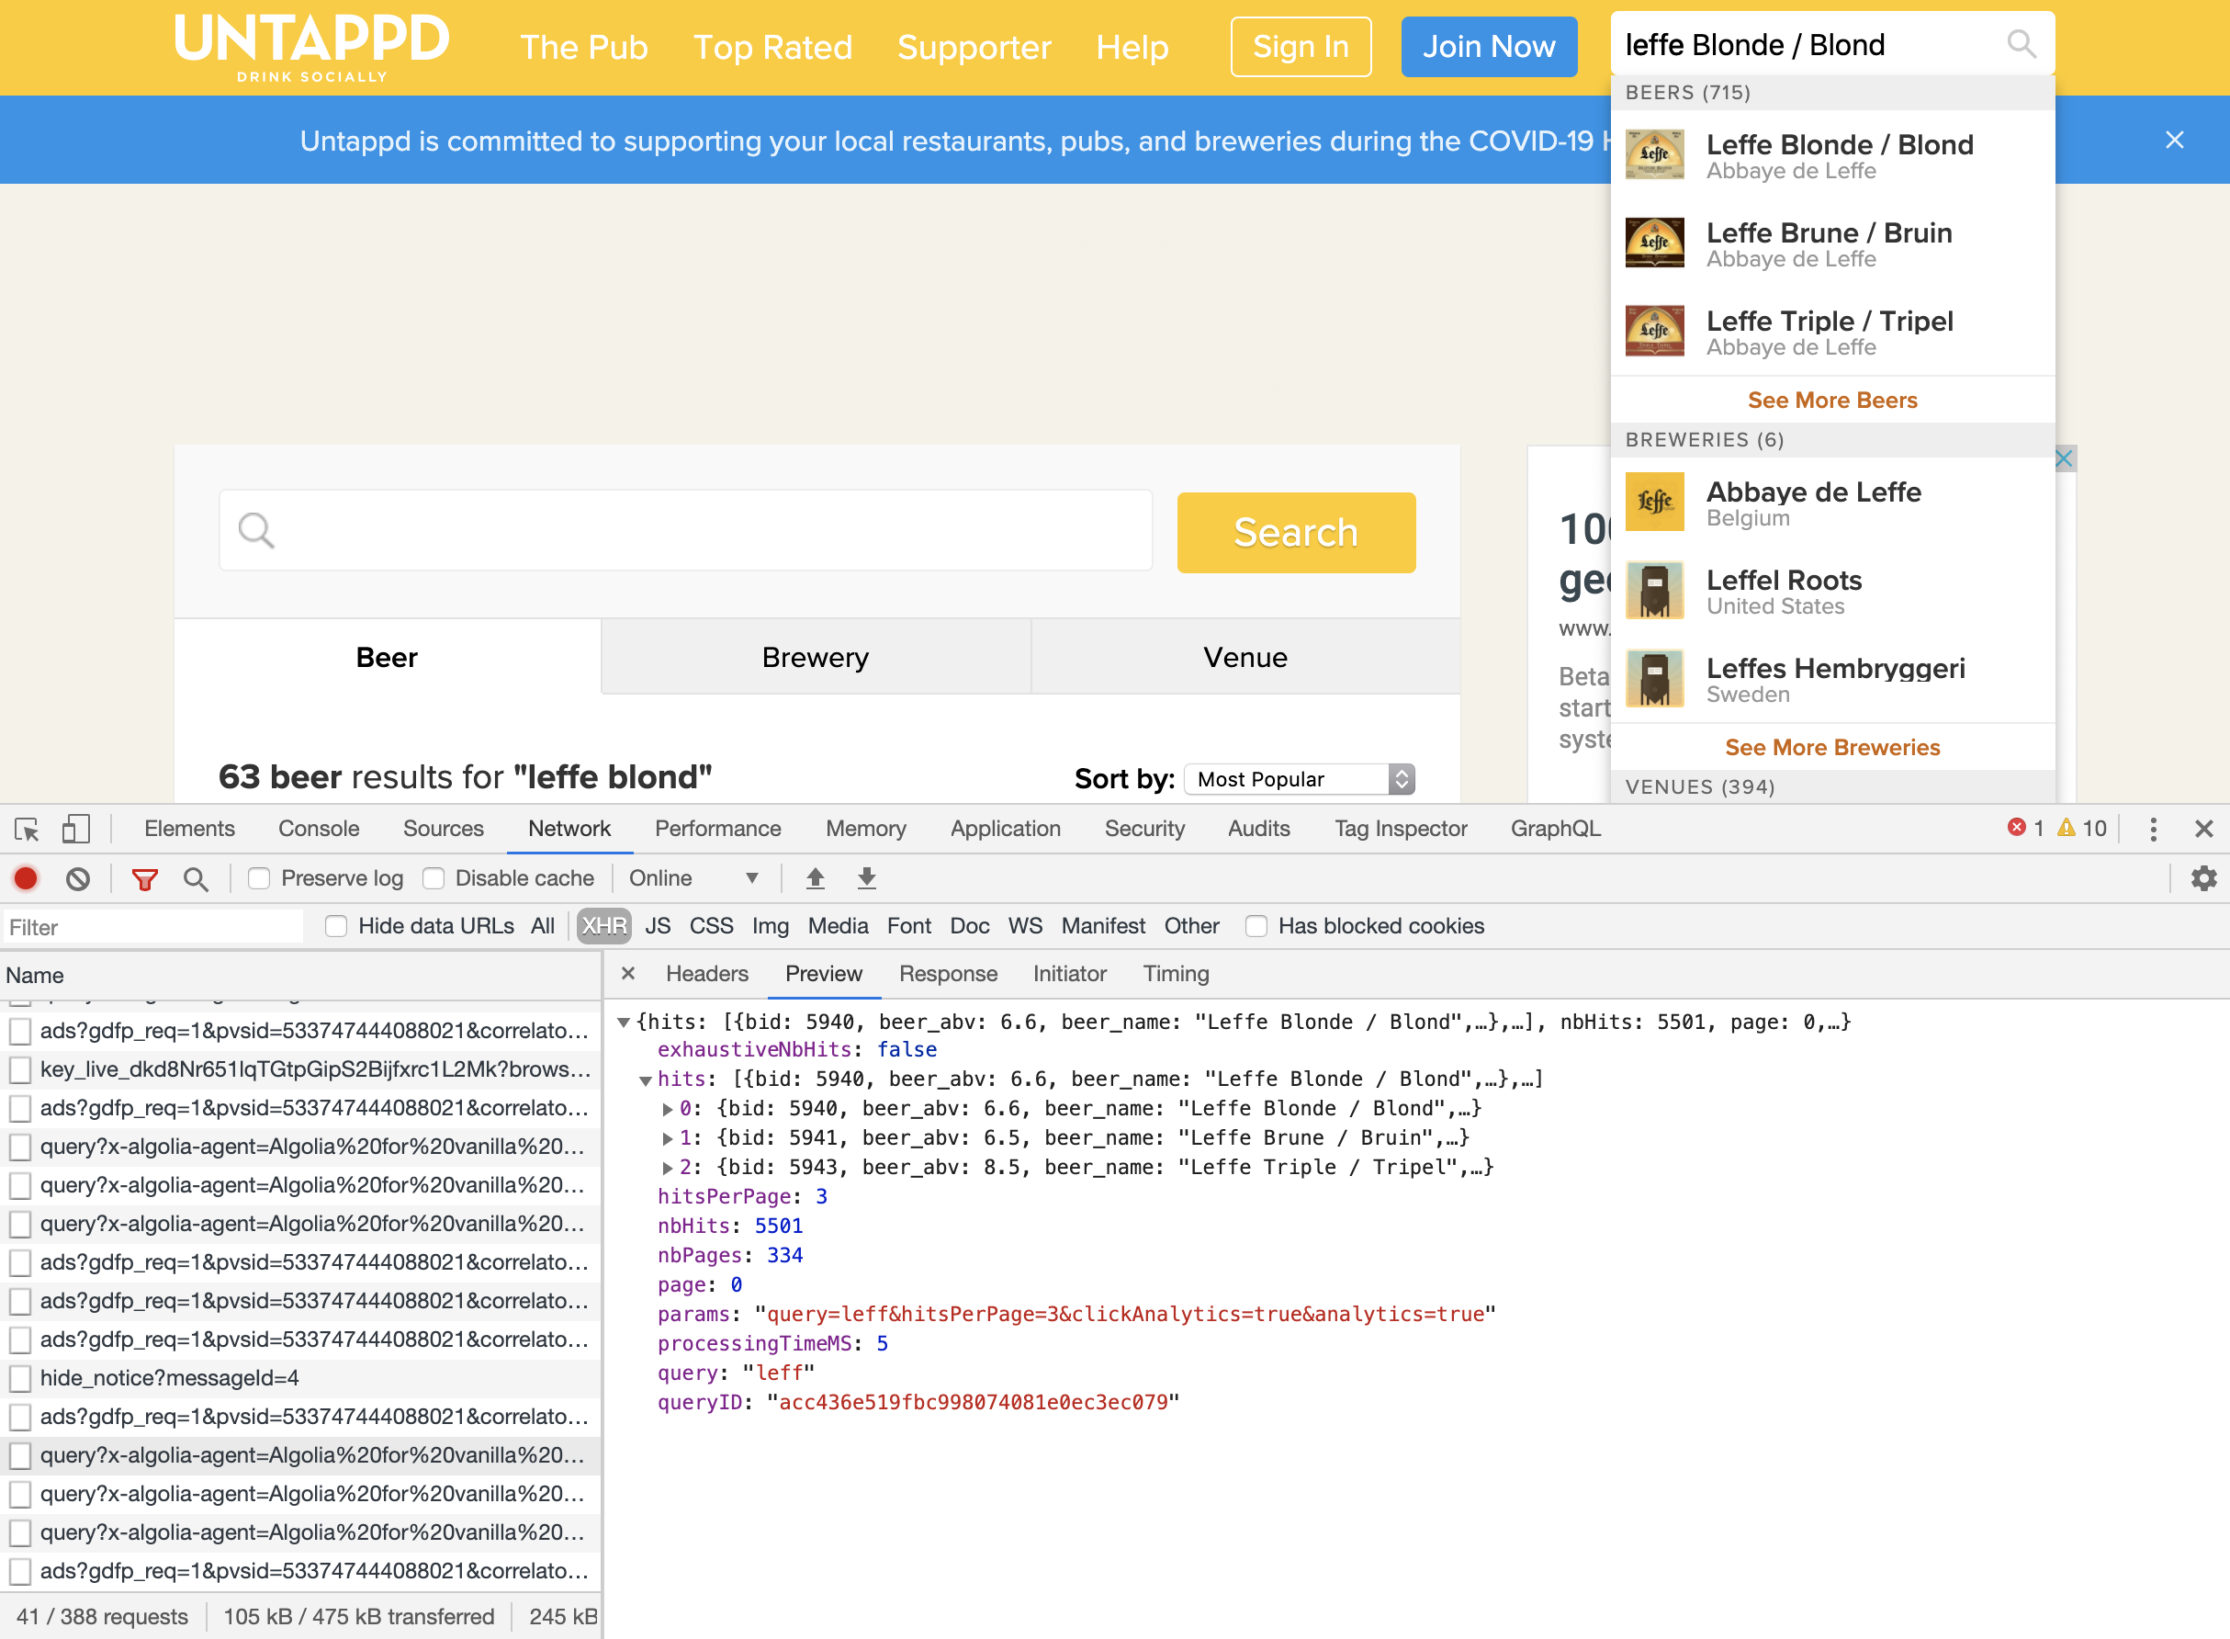The height and width of the screenshot is (1639, 2230).
Task: Open the Timing tab
Action: click(1176, 973)
